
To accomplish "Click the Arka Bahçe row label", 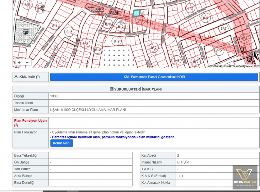I will tap(23, 176).
